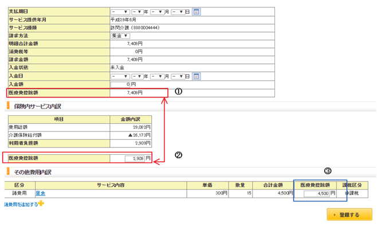Open the era dropdown in 入金日 row

point(120,77)
